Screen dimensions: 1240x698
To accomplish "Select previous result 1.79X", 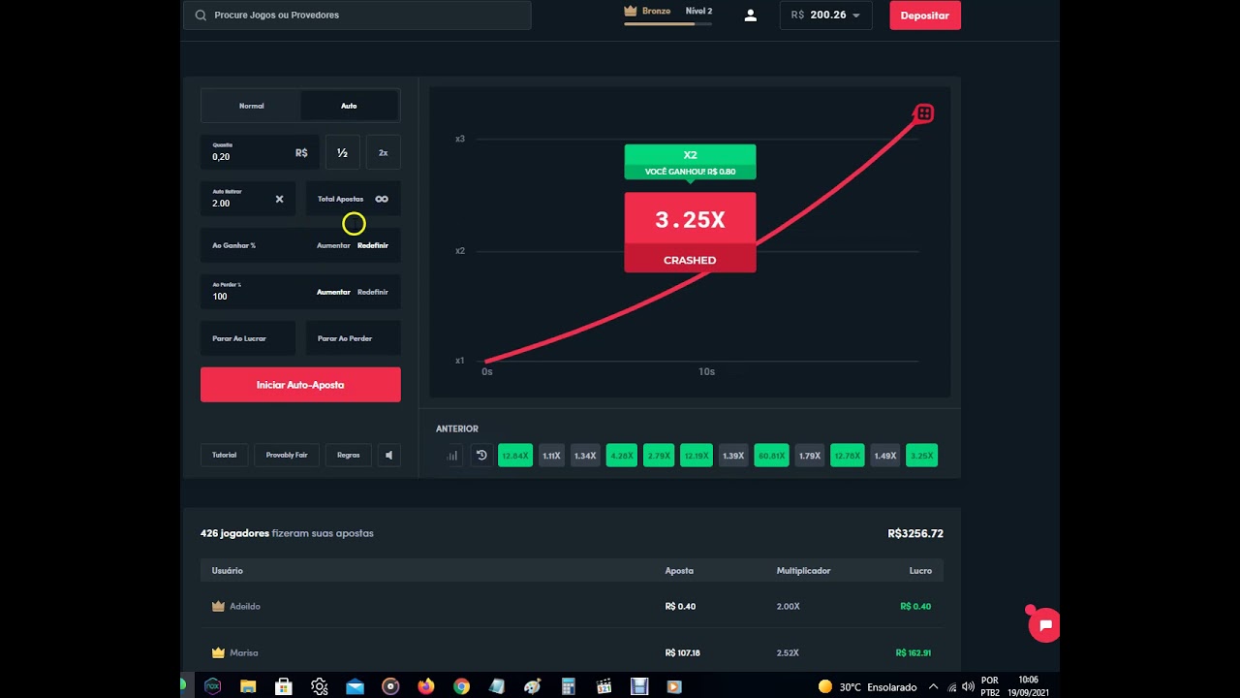I will (x=809, y=455).
